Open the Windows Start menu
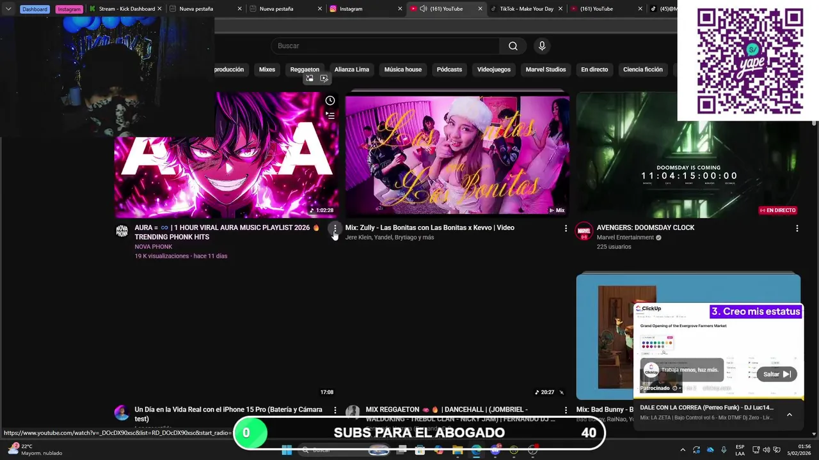Image resolution: width=819 pixels, height=460 pixels. (x=287, y=450)
